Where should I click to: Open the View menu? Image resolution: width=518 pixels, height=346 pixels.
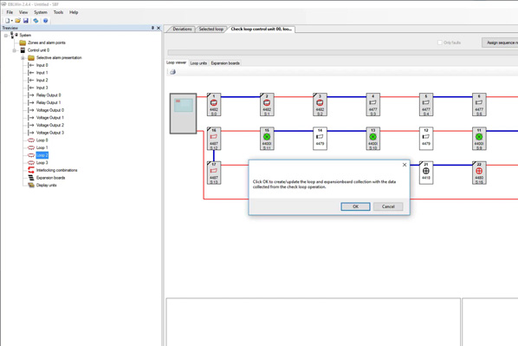tap(23, 12)
